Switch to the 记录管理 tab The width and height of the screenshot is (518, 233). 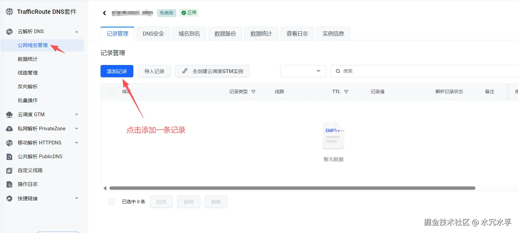click(x=117, y=34)
